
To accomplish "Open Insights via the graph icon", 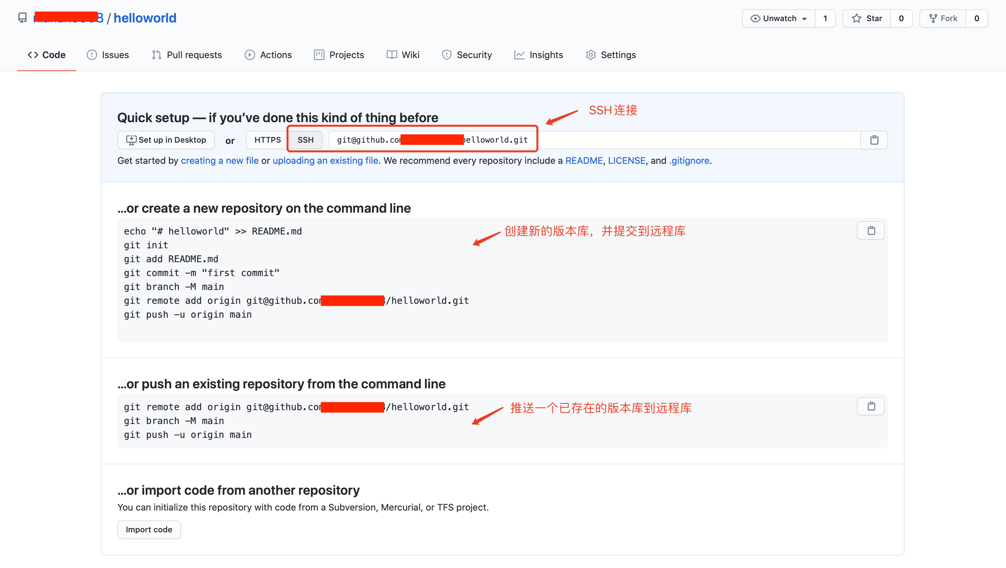I will point(519,55).
